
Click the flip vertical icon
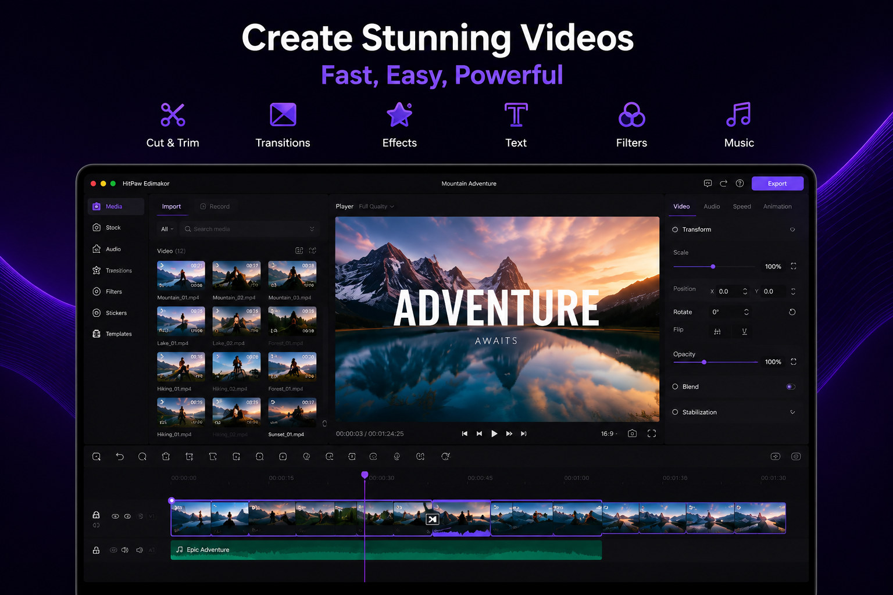pos(744,331)
